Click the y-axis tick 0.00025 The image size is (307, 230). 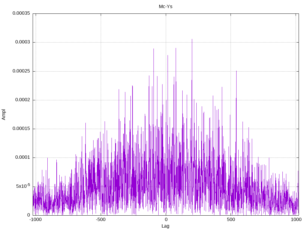coord(21,71)
